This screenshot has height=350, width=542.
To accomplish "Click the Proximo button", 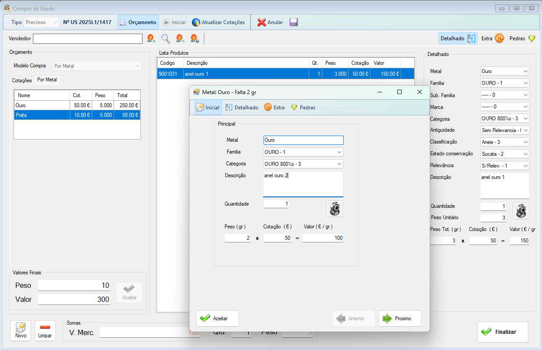I will pyautogui.click(x=400, y=318).
